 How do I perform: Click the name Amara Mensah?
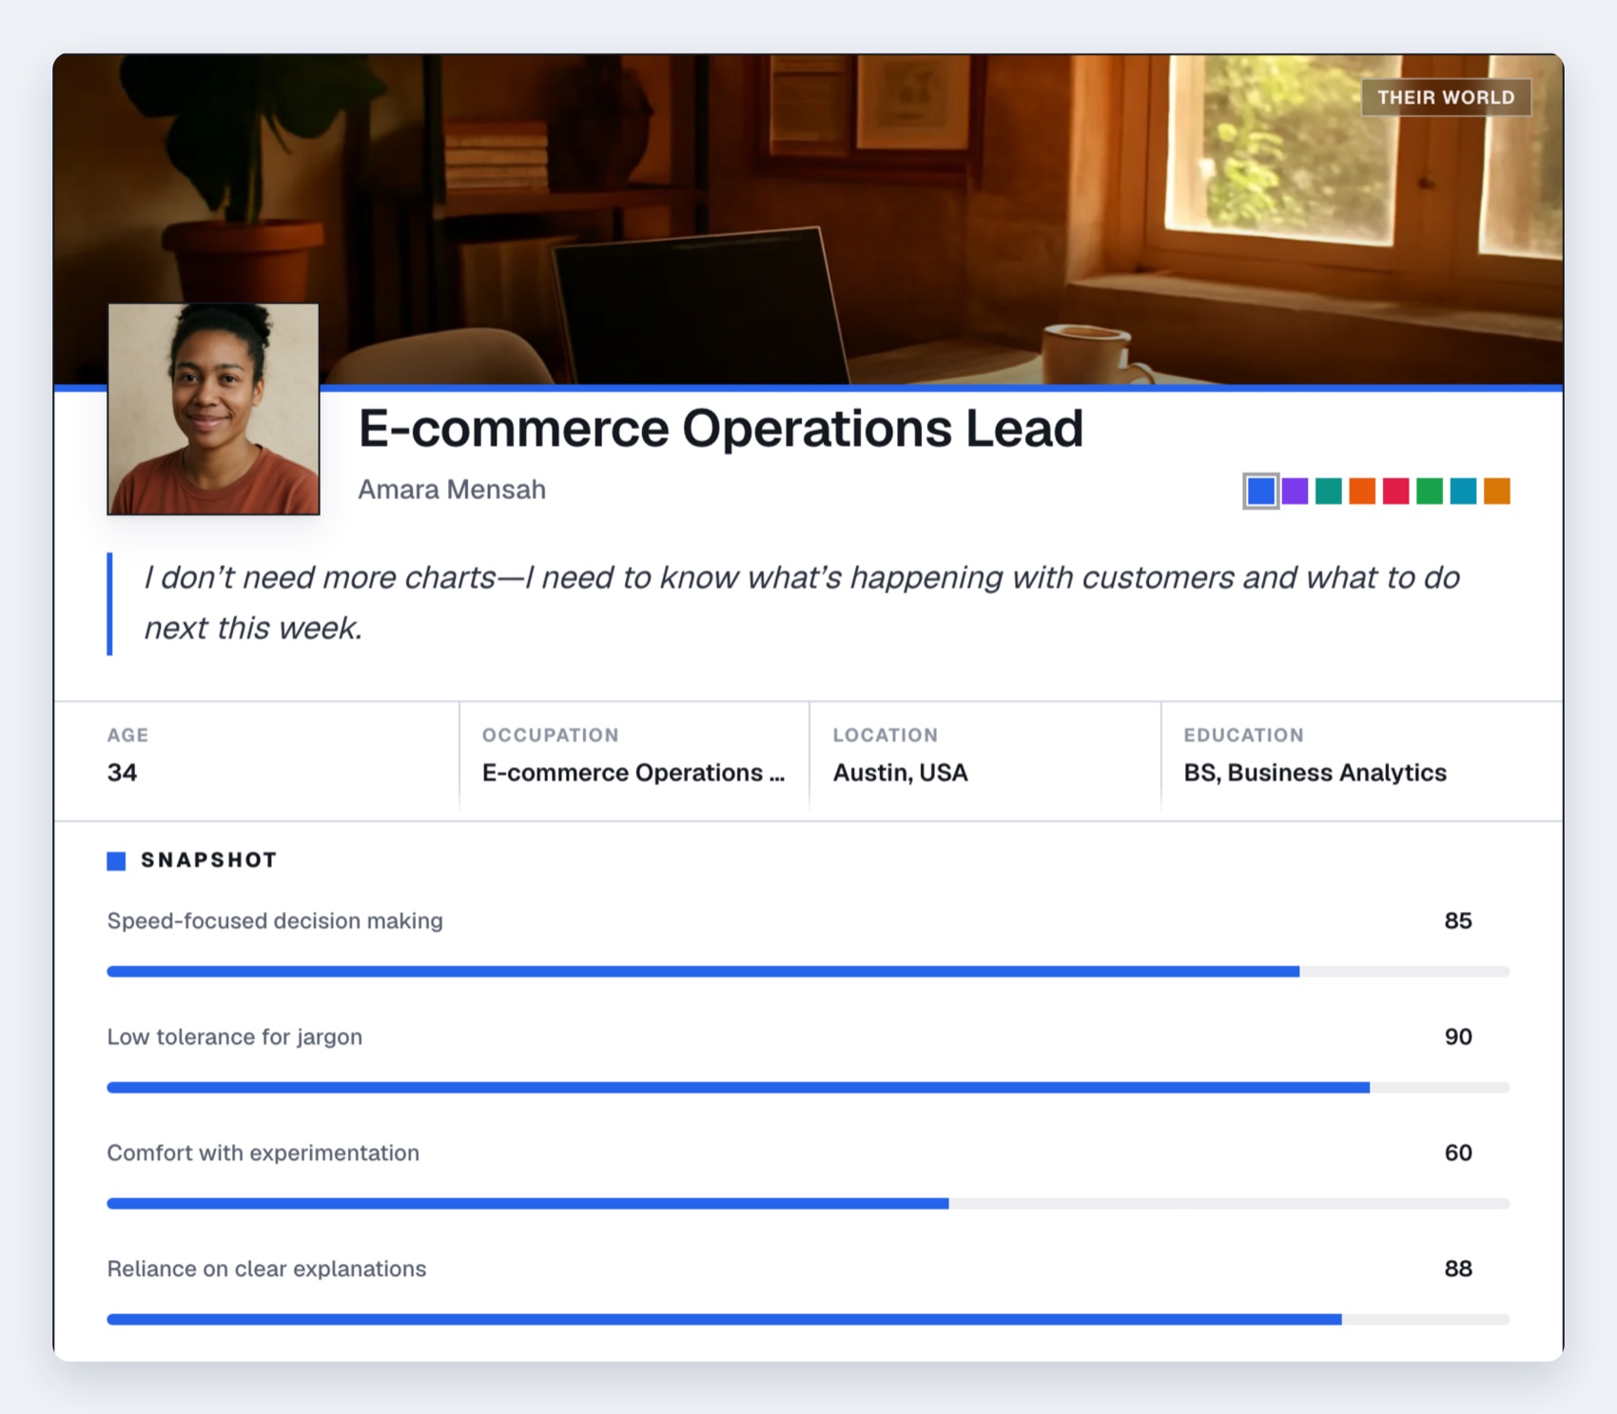coord(452,490)
